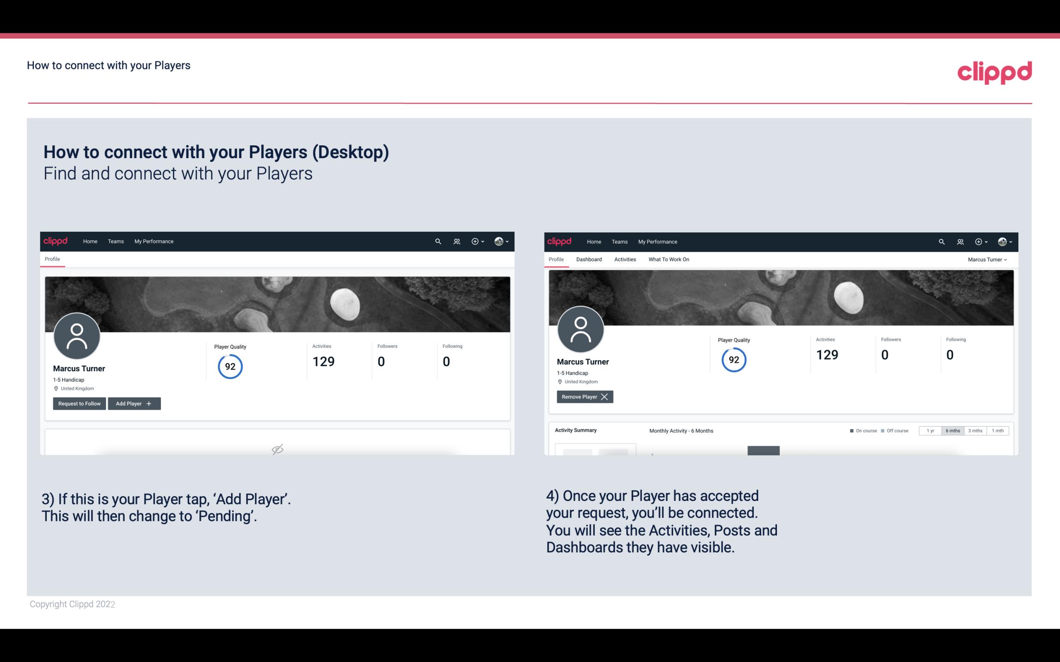Switch to the 'What To On' tab
This screenshot has height=662, width=1060.
[x=669, y=259]
